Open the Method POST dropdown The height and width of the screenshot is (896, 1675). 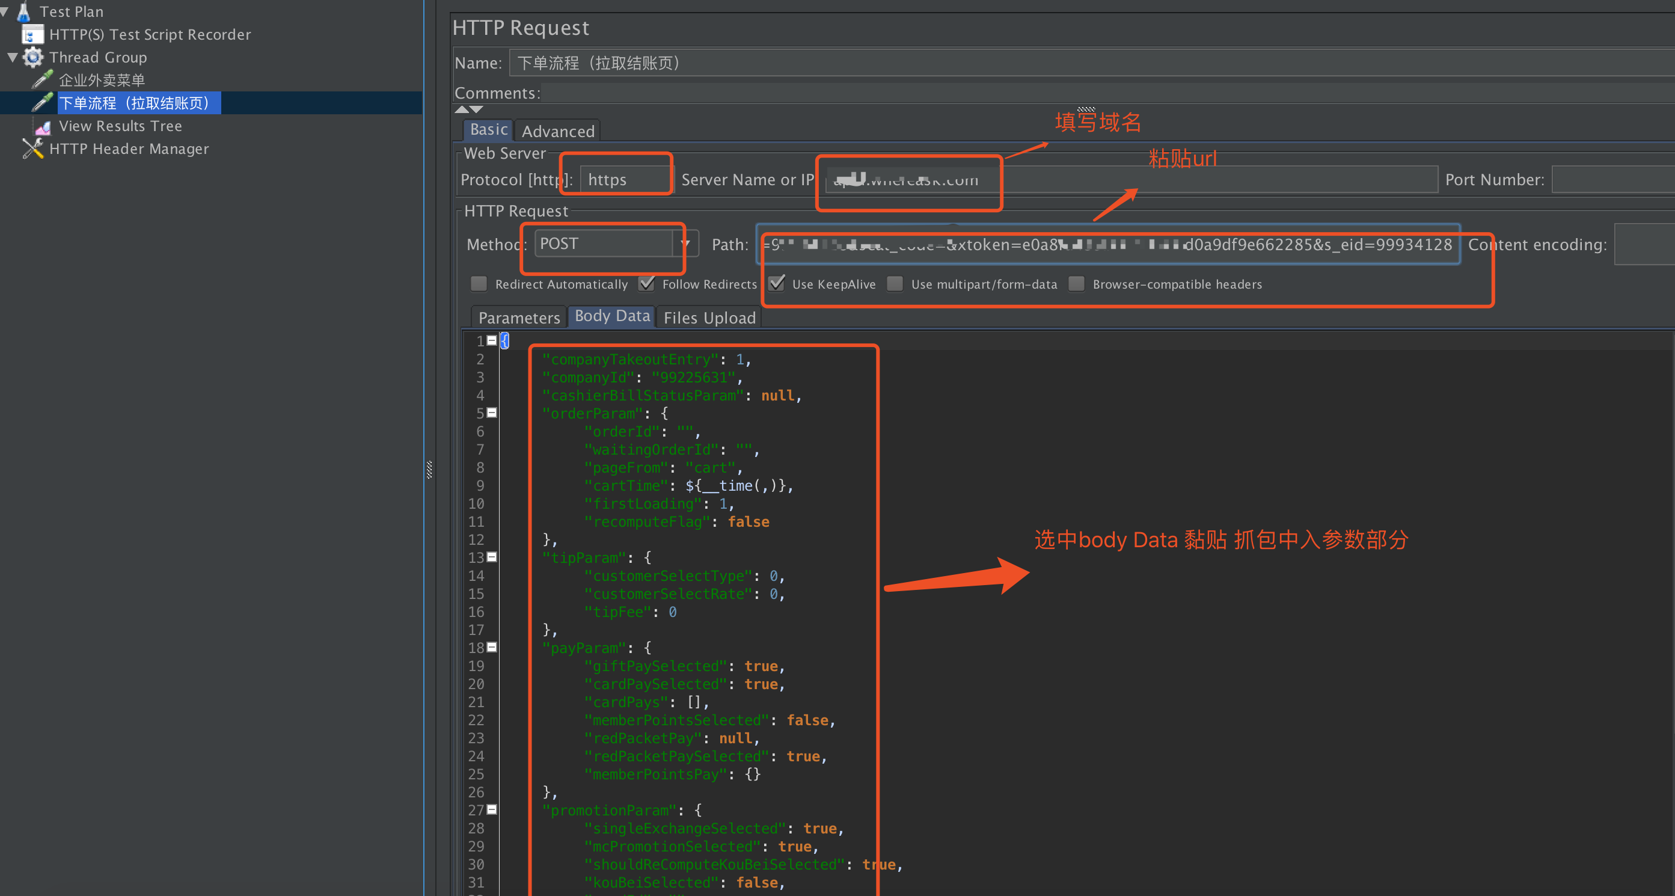click(685, 244)
